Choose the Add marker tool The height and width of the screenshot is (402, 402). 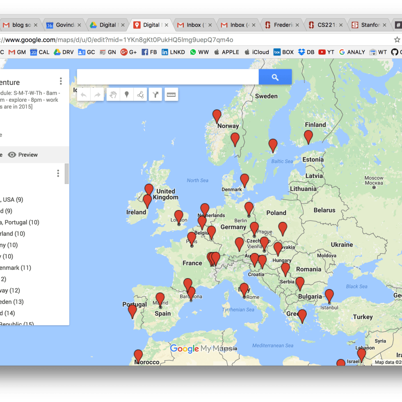127,95
